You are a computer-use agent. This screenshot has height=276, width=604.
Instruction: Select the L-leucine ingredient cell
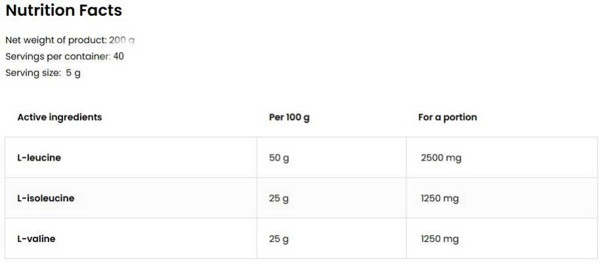[x=39, y=158]
